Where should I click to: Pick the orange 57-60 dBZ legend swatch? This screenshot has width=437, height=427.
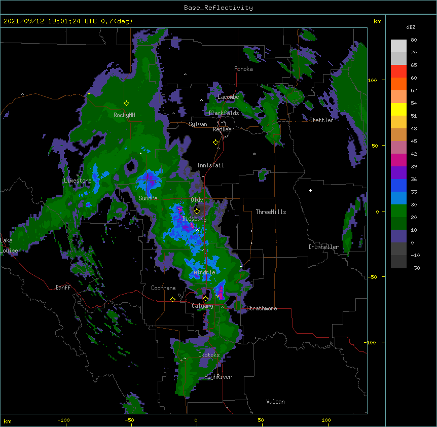(398, 84)
